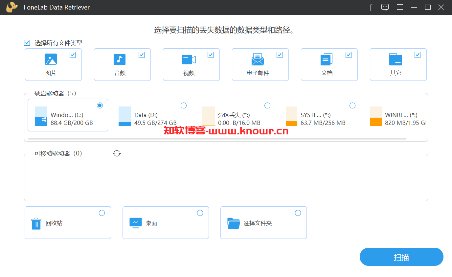This screenshot has width=452, height=277.
Task: Click the Windows (C:) drive icon
Action: pyautogui.click(x=41, y=116)
